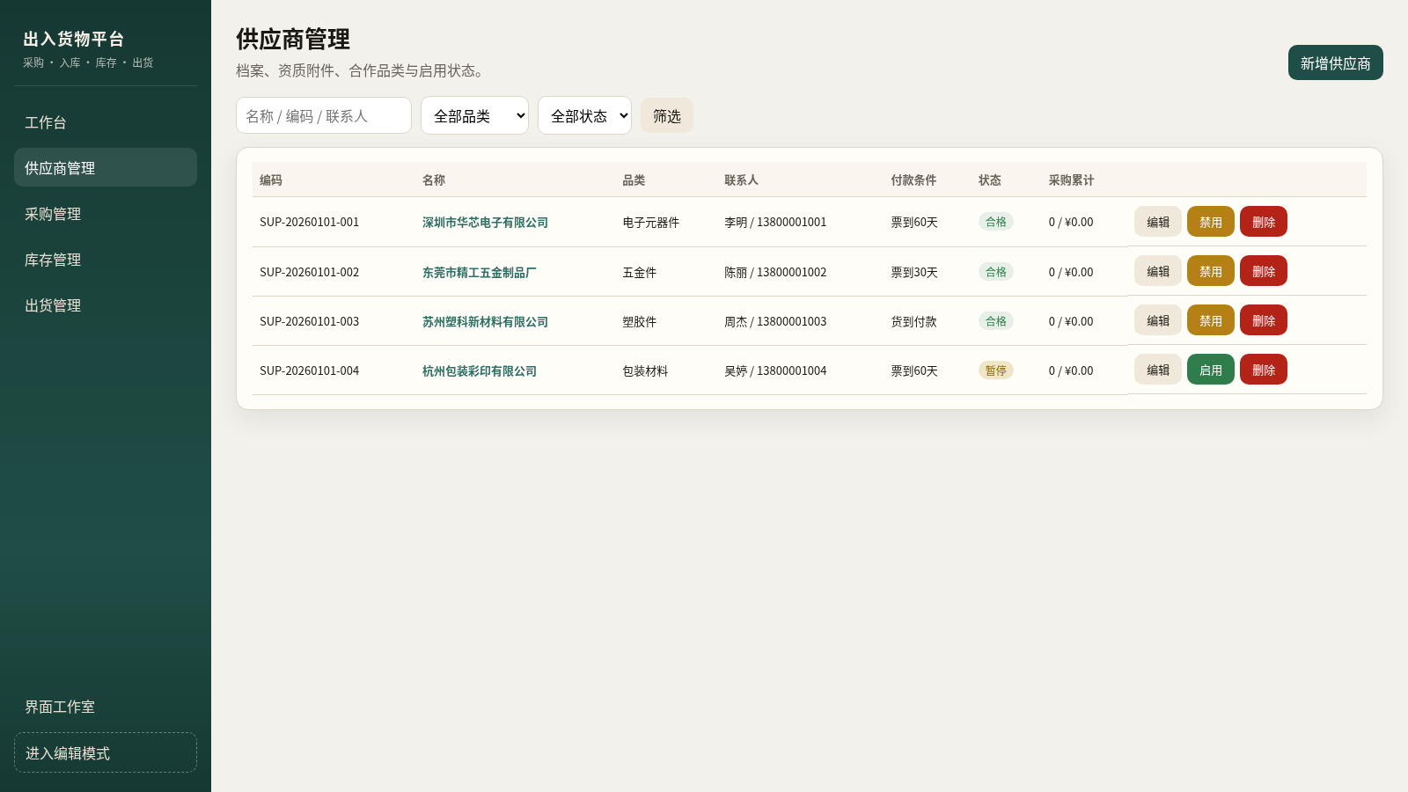1408x792 pixels.
Task: Go to 采购管理 in sidebar
Action: click(106, 213)
